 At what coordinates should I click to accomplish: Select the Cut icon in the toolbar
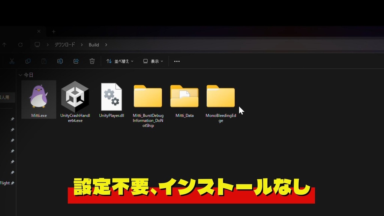point(12,61)
